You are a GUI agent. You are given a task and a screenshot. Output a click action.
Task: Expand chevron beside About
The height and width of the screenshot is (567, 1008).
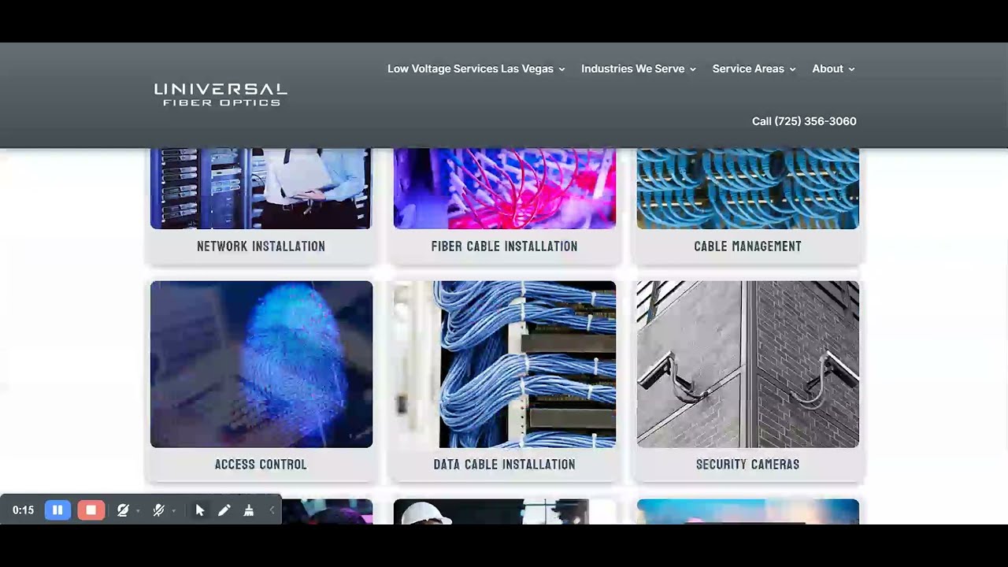click(851, 69)
